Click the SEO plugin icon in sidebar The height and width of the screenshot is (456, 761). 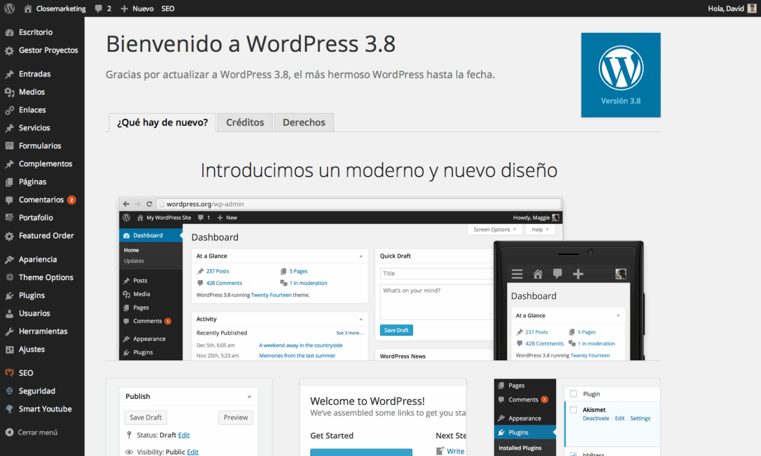coord(9,373)
